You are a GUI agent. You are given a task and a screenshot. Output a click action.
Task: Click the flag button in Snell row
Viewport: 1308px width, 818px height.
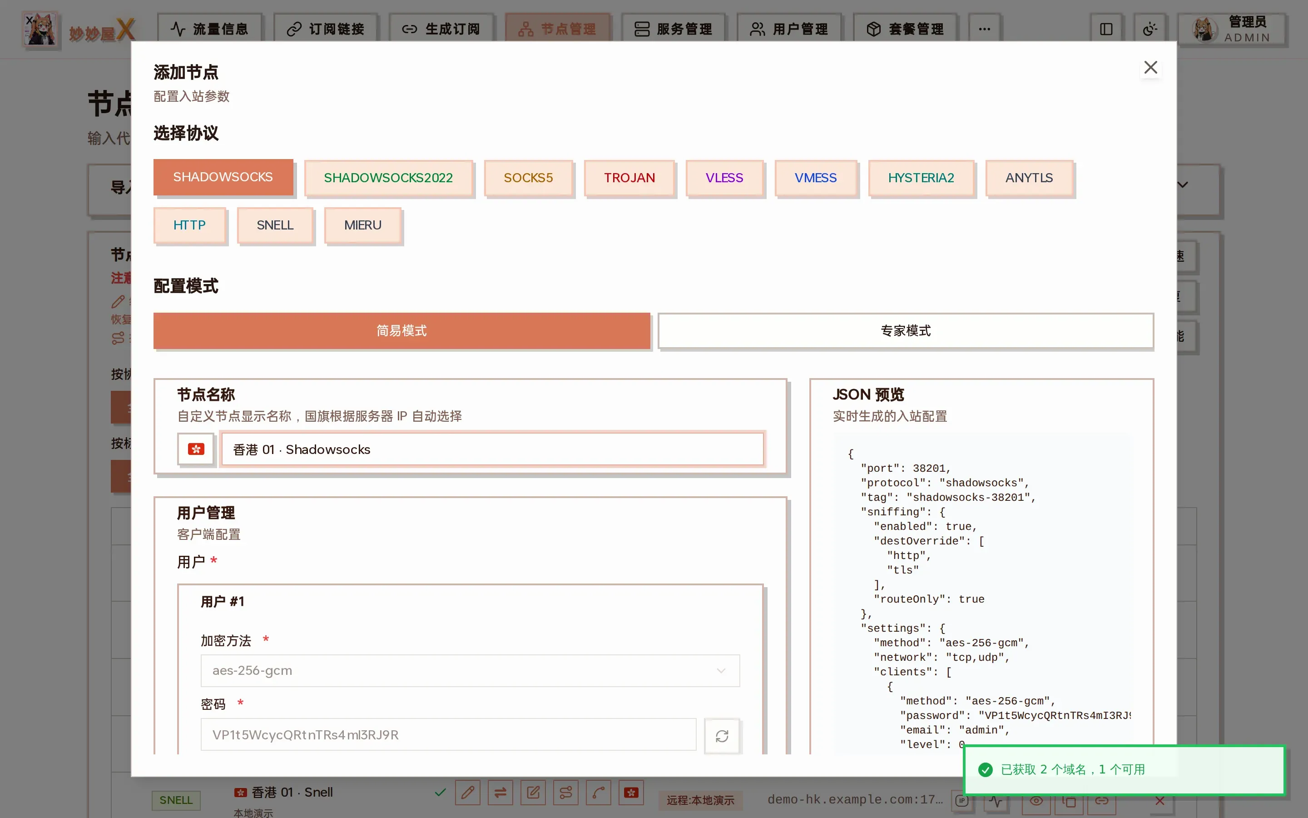tap(631, 793)
